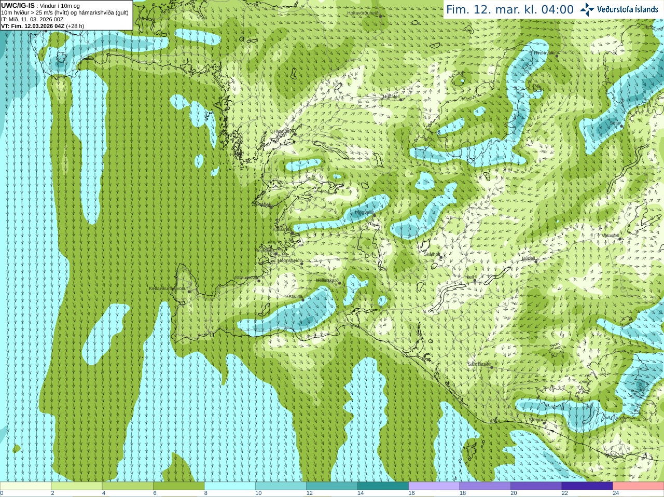The image size is (664, 497).
Task: Select the 8–10 m/s light cyan legend swatch
Action: click(x=230, y=486)
